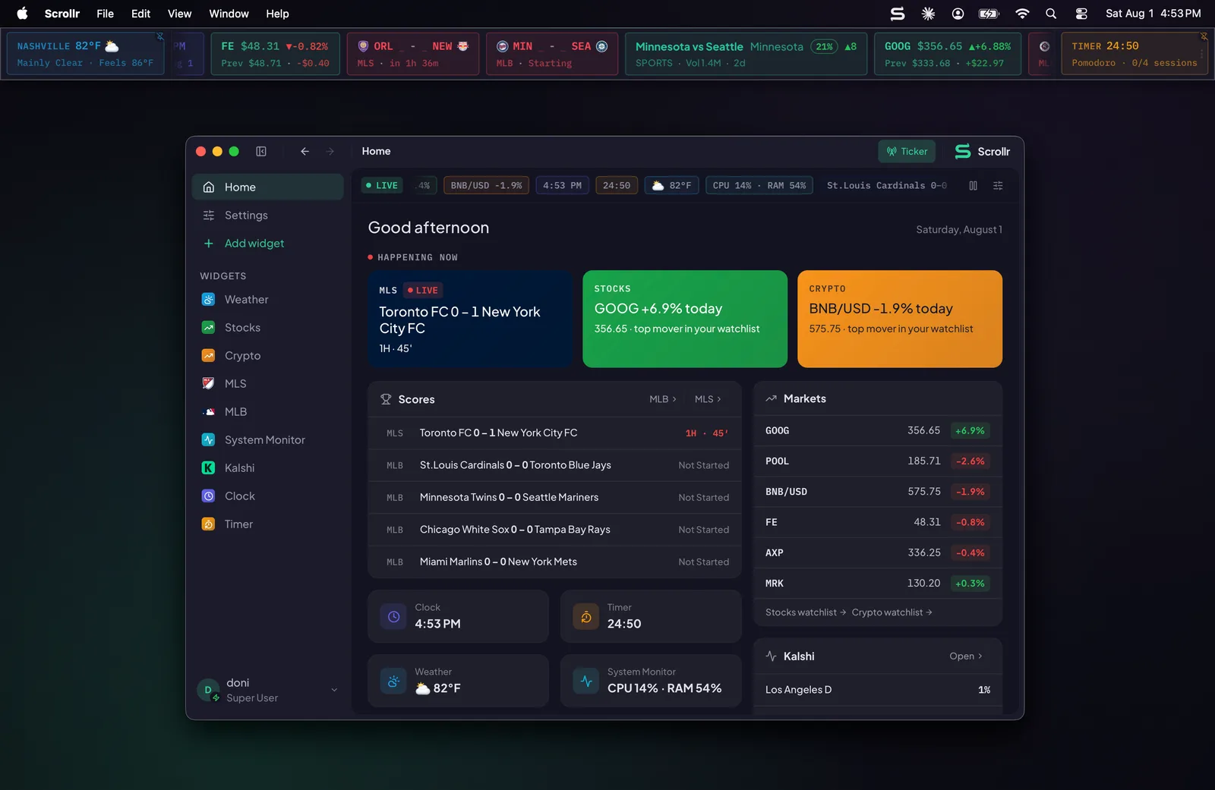Expand the MLB link in Scores header
This screenshot has width=1215, height=790.
[x=662, y=399]
